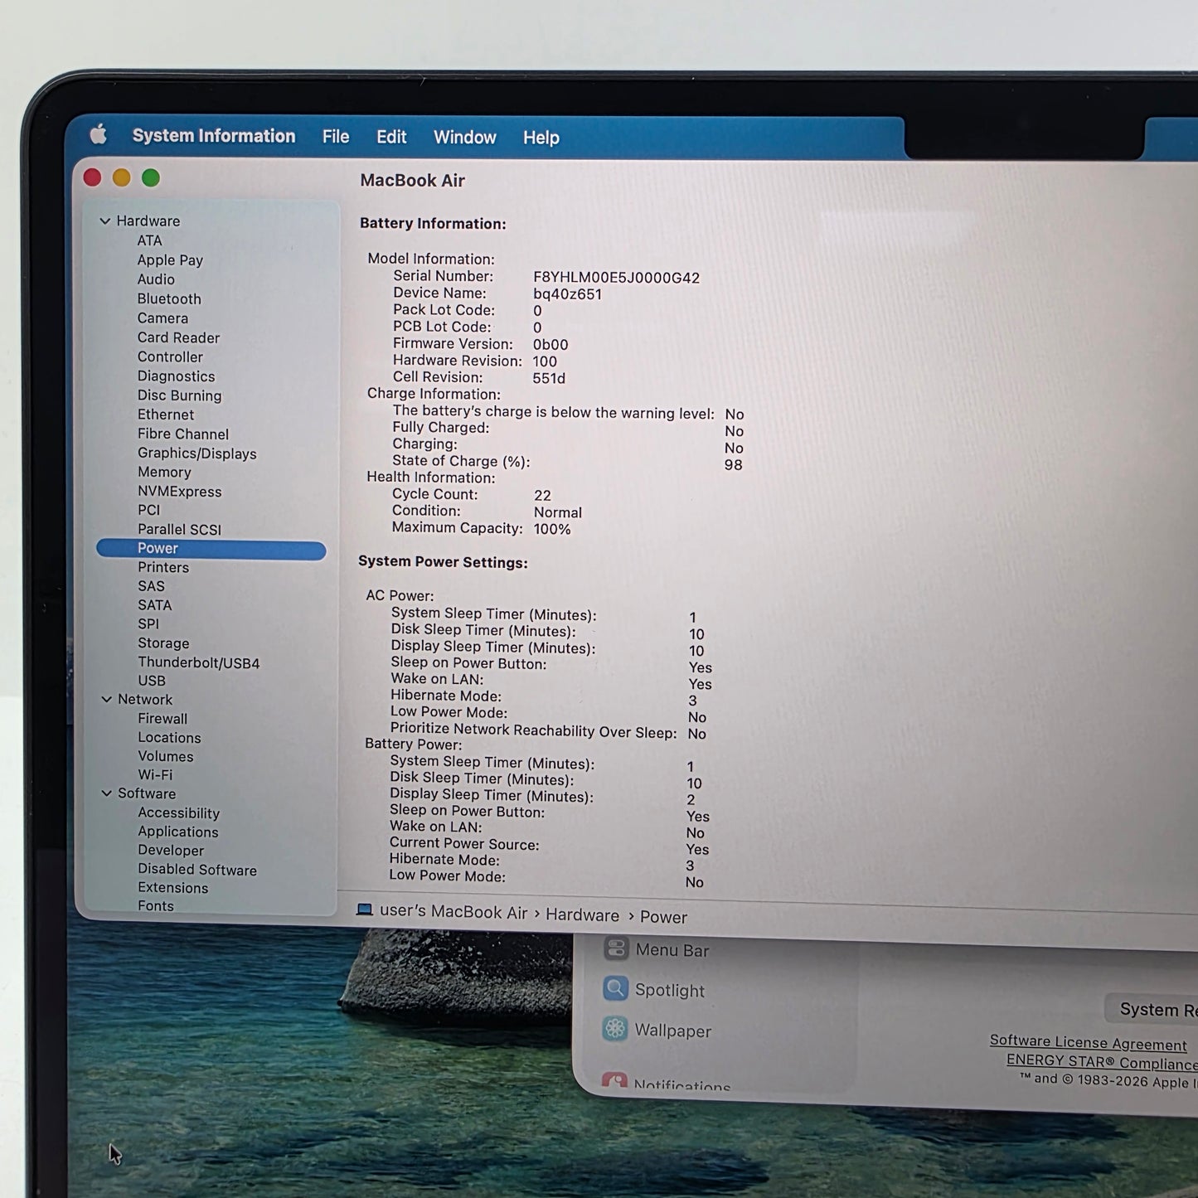Collapse the Hardware section chevron
The image size is (1198, 1198).
coord(105,221)
